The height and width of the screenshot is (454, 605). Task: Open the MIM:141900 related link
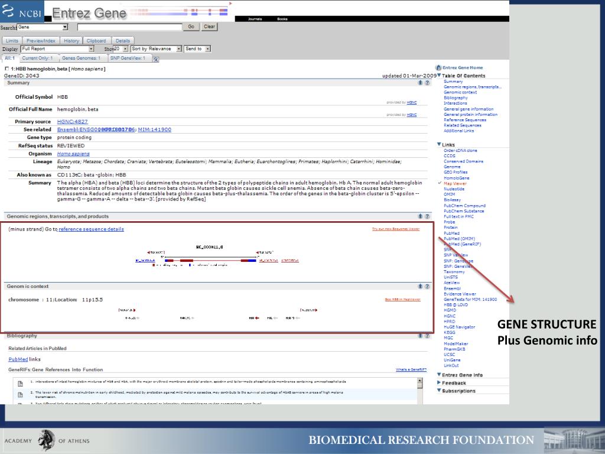pyautogui.click(x=154, y=129)
